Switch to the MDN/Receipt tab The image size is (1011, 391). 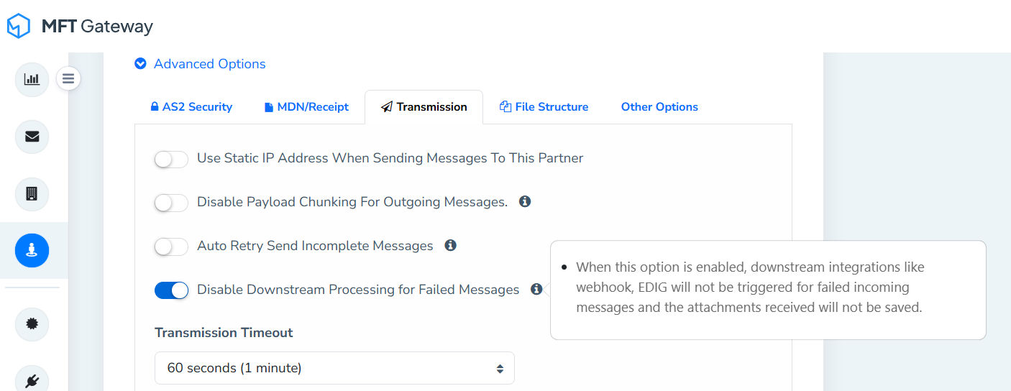click(x=306, y=107)
